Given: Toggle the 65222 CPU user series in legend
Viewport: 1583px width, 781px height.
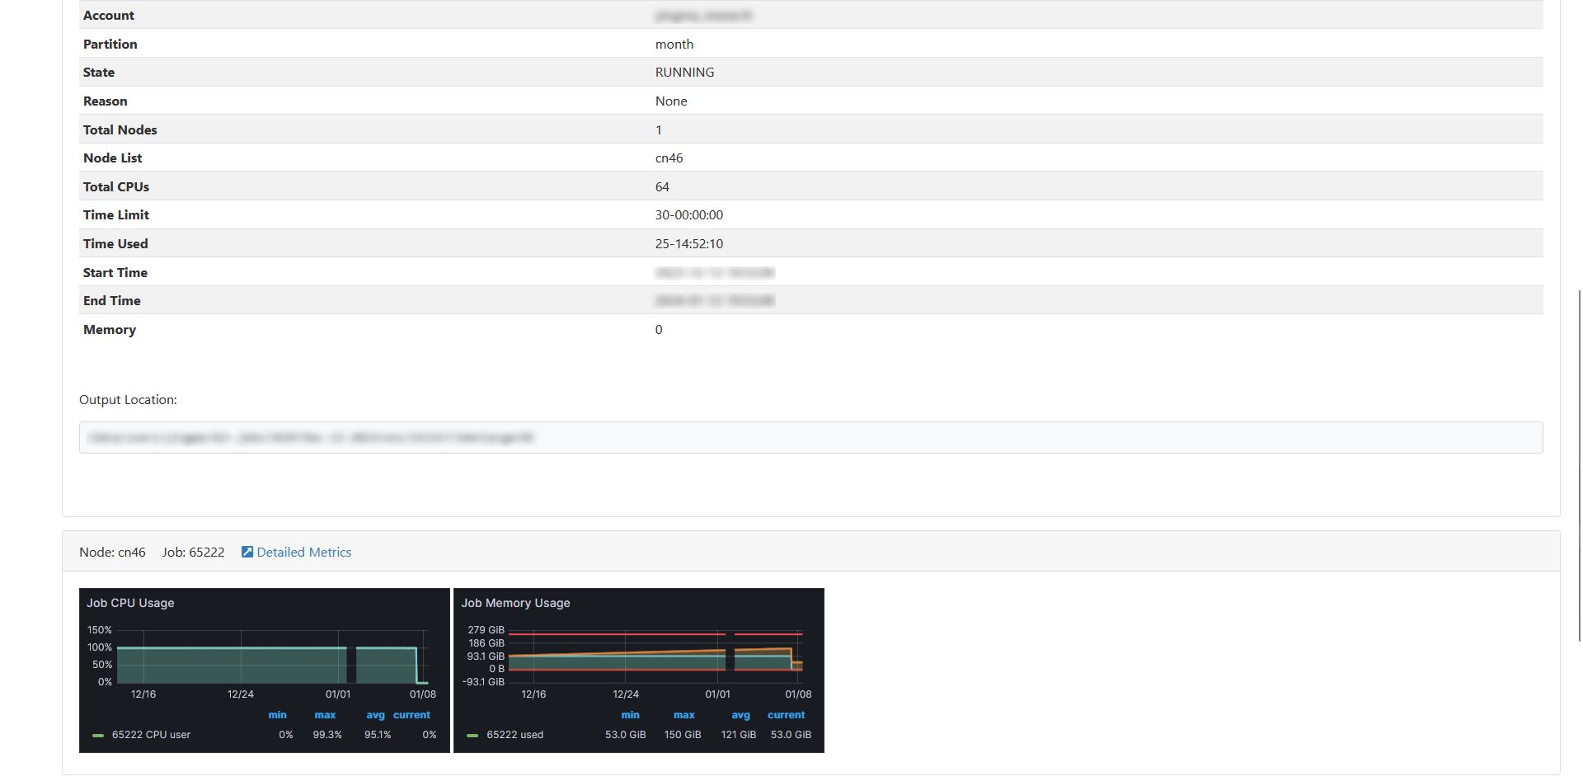Looking at the screenshot, I should (151, 735).
